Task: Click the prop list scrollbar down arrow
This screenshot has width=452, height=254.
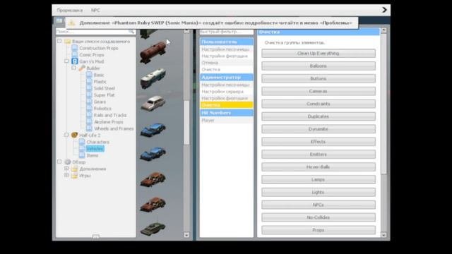Action: coord(186,235)
